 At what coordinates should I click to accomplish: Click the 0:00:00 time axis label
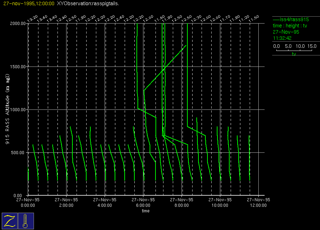point(28,205)
